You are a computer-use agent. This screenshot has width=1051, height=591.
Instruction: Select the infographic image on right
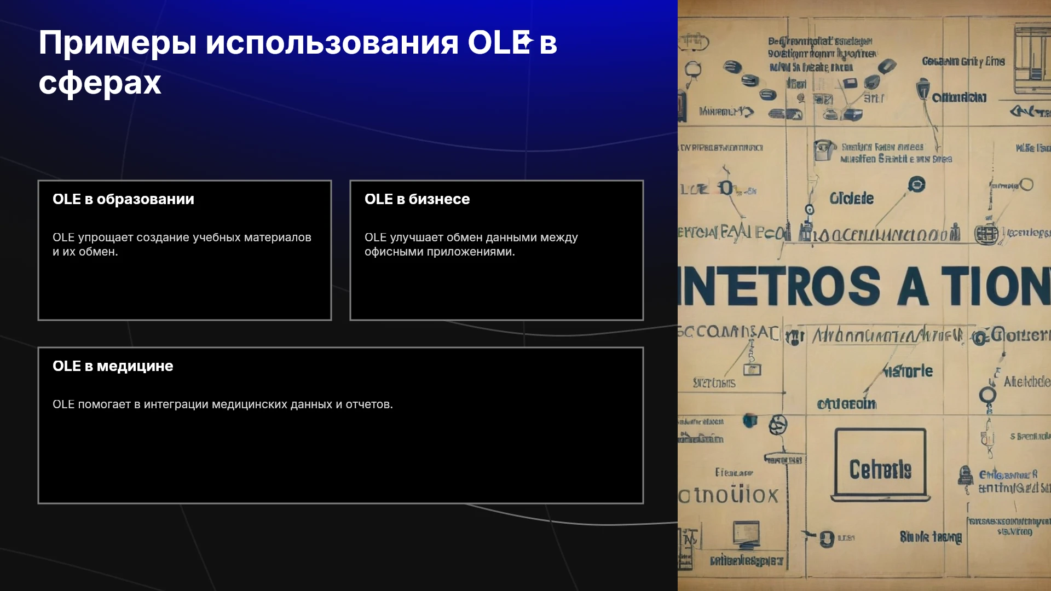coord(864,296)
